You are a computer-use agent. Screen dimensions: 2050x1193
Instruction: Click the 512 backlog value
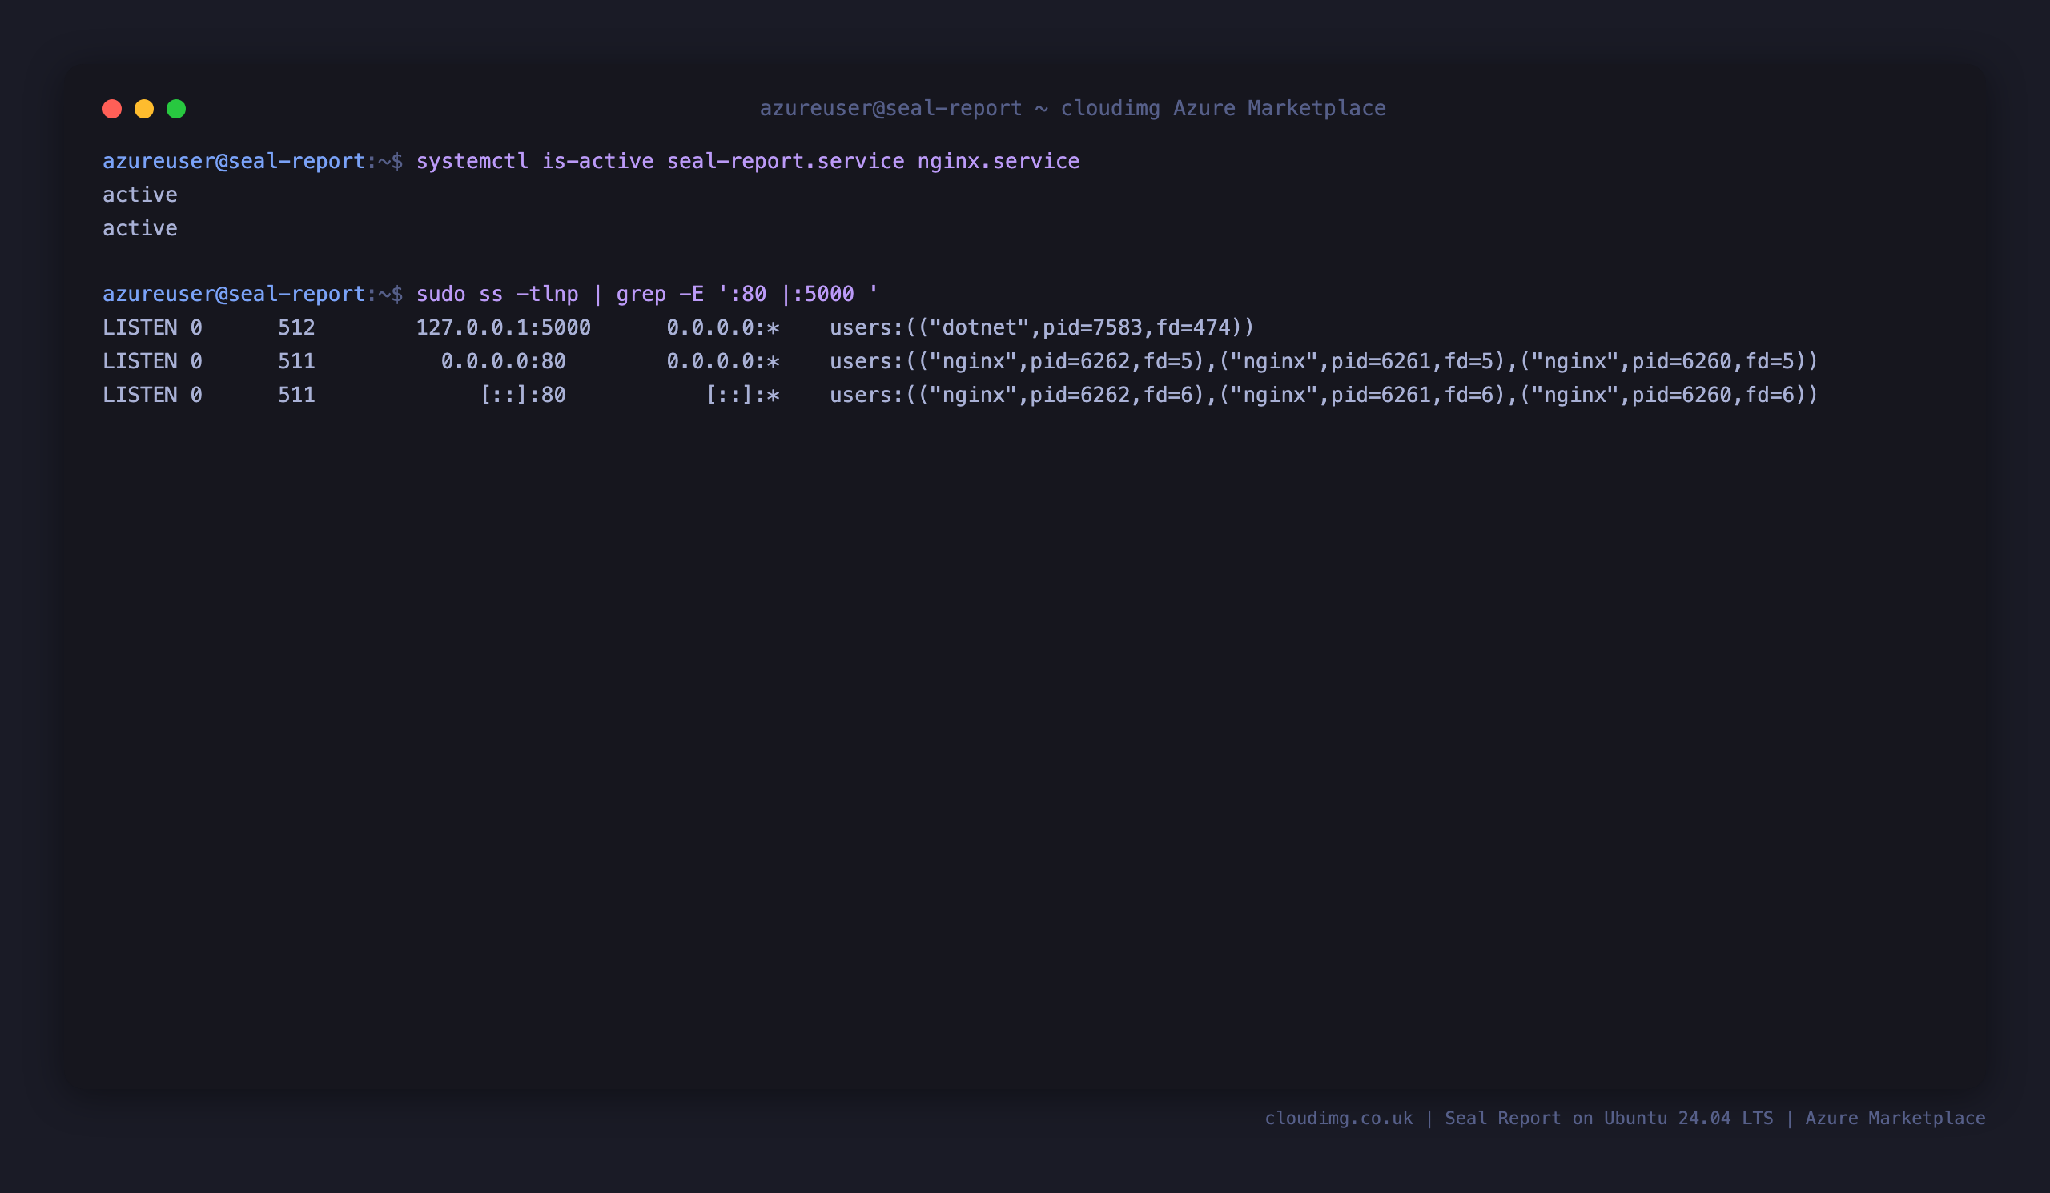tap(297, 327)
